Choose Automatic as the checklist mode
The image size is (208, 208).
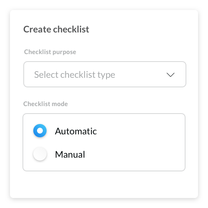[40, 131]
